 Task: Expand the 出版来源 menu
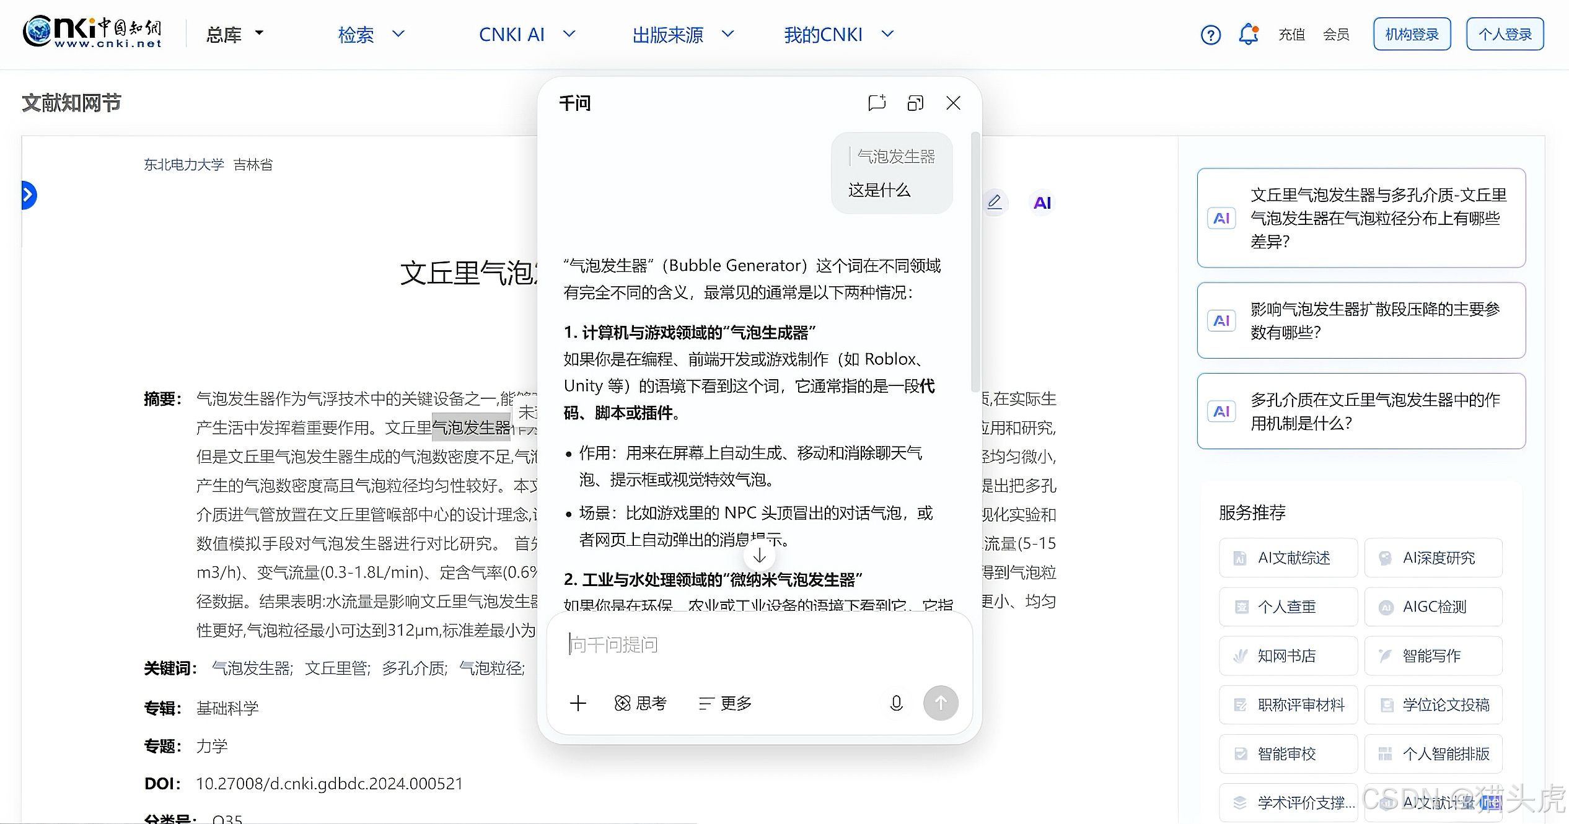pos(683,35)
